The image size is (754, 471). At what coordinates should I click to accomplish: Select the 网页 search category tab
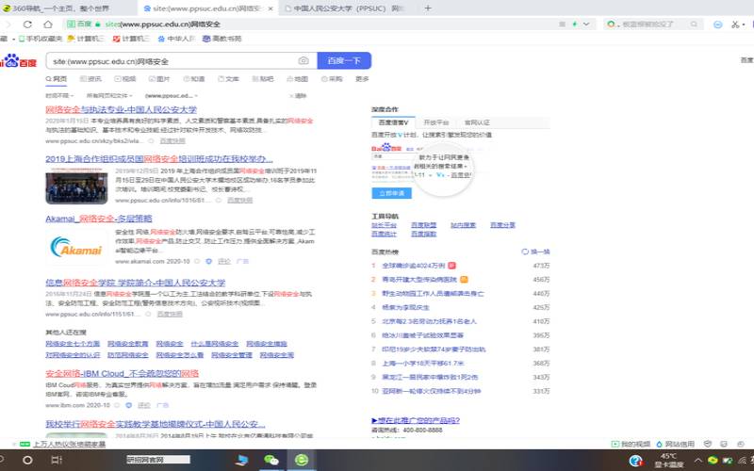[x=57, y=79]
